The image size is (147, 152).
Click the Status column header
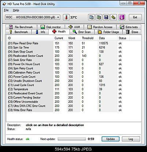pyautogui.click(x=124, y=38)
